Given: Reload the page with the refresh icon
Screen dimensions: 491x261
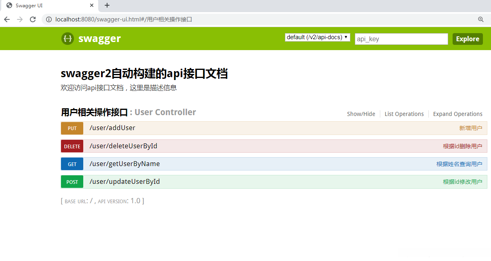Looking at the screenshot, I should click(x=33, y=19).
